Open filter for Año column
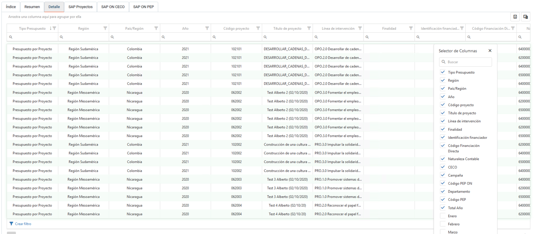This screenshot has height=234, width=537. 207,29
